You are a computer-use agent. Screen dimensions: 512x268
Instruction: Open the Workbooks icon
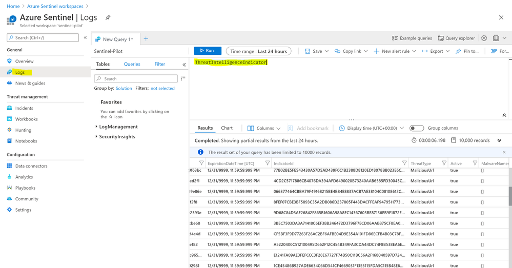click(x=9, y=119)
